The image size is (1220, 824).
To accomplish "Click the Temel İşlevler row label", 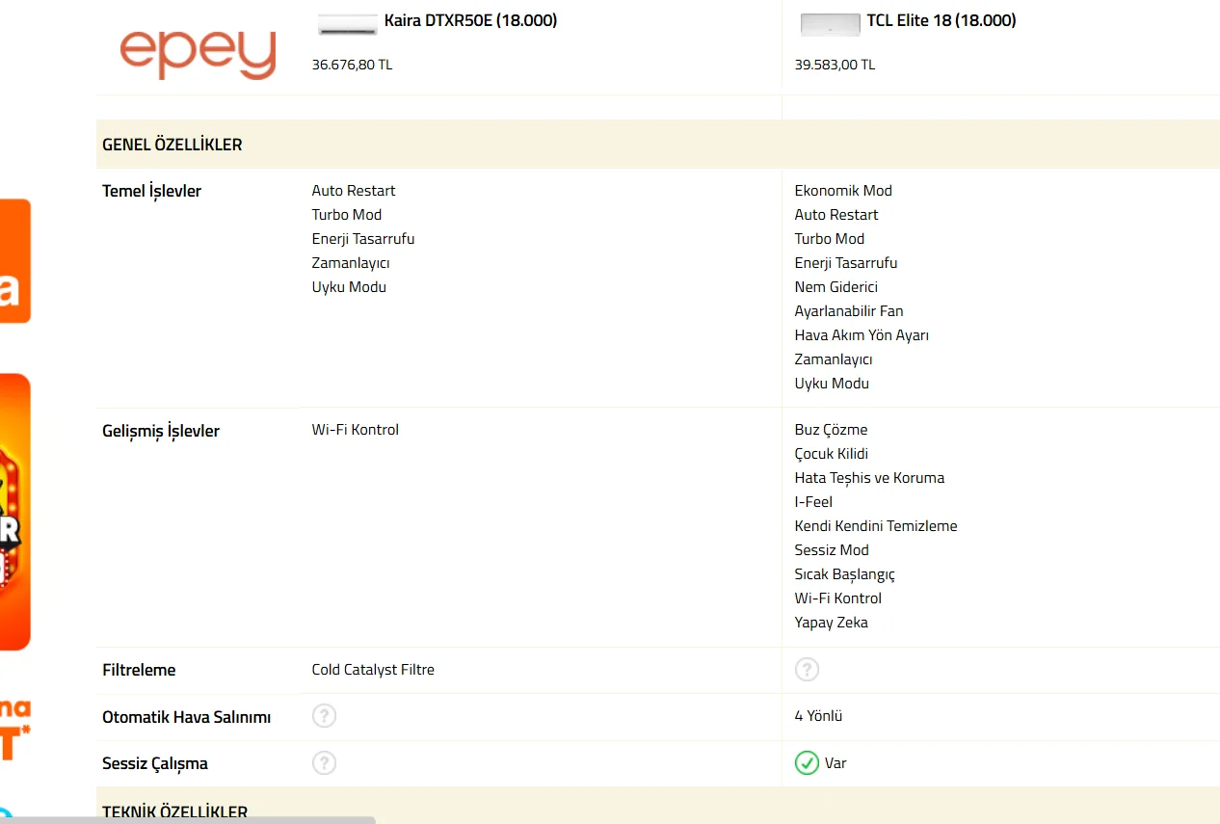I will pos(152,192).
